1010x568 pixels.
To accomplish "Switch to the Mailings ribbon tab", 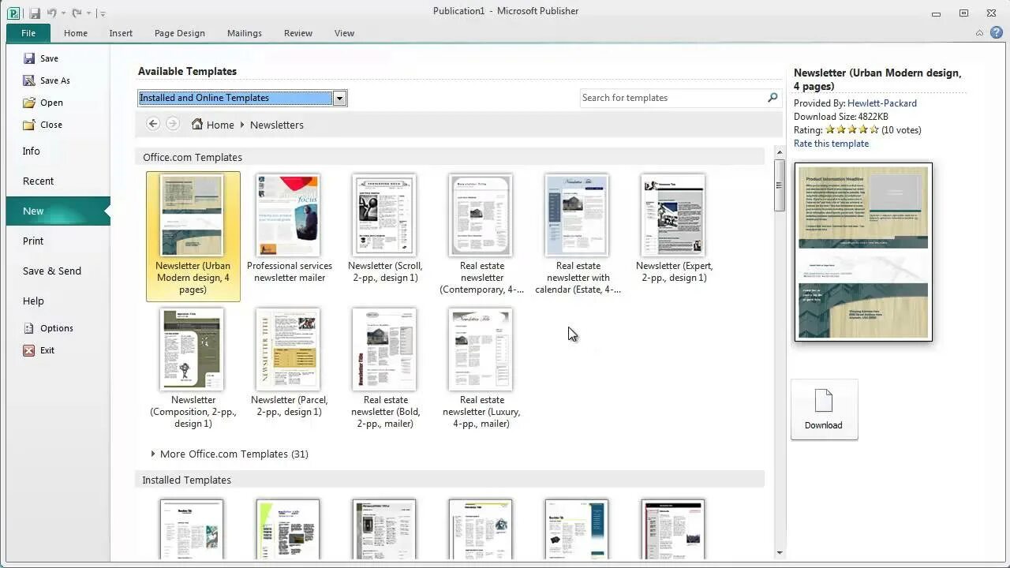I will 245,33.
